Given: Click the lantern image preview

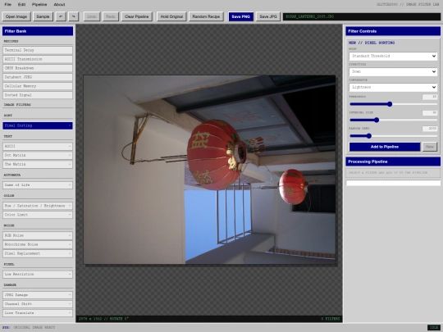Looking at the screenshot, I should [209, 170].
